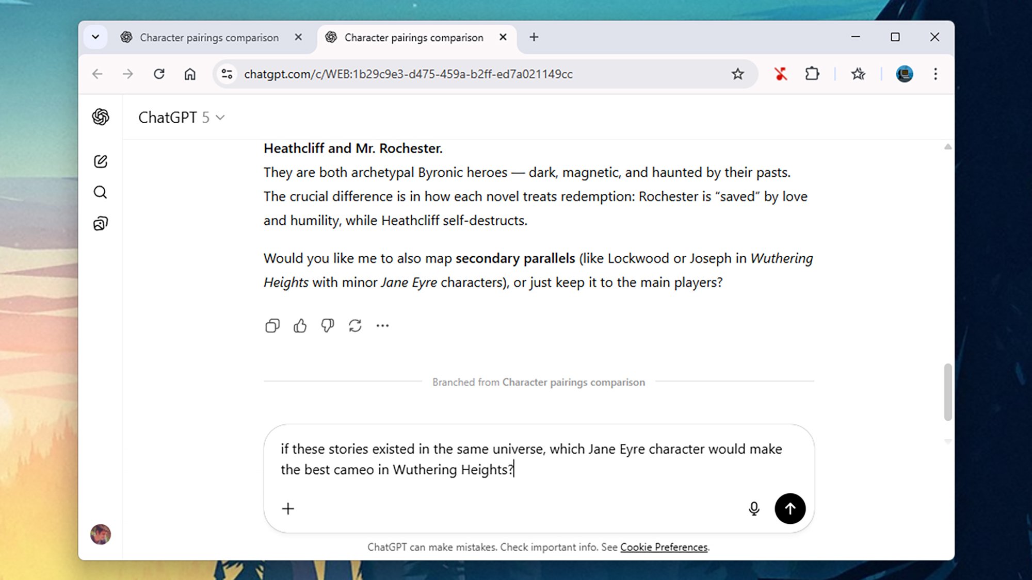Open a new browser tab
1032x580 pixels.
point(534,37)
